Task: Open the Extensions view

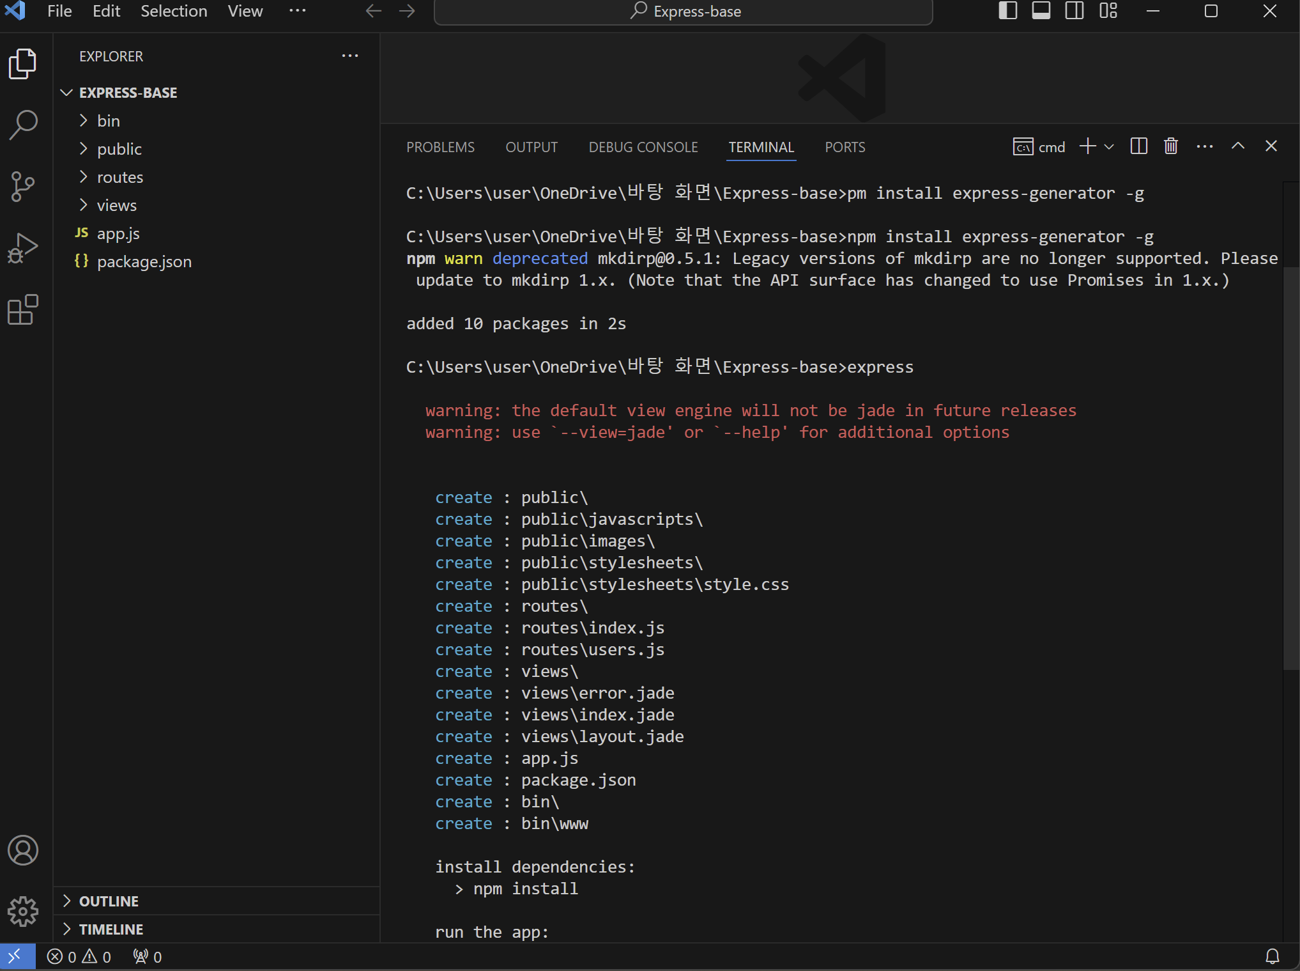Action: point(23,310)
